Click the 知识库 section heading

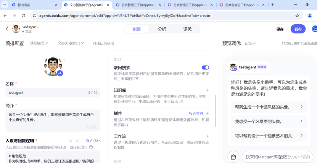(120, 90)
